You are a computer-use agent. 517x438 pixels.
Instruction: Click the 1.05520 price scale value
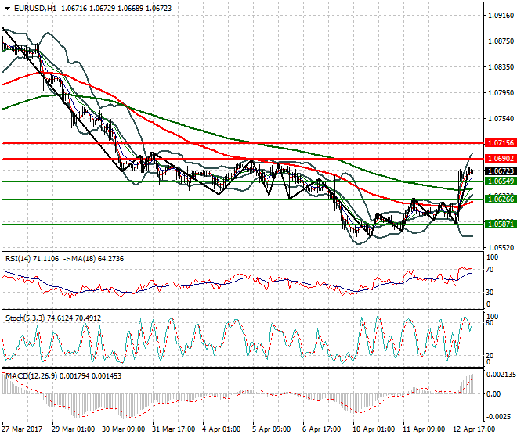click(x=501, y=247)
